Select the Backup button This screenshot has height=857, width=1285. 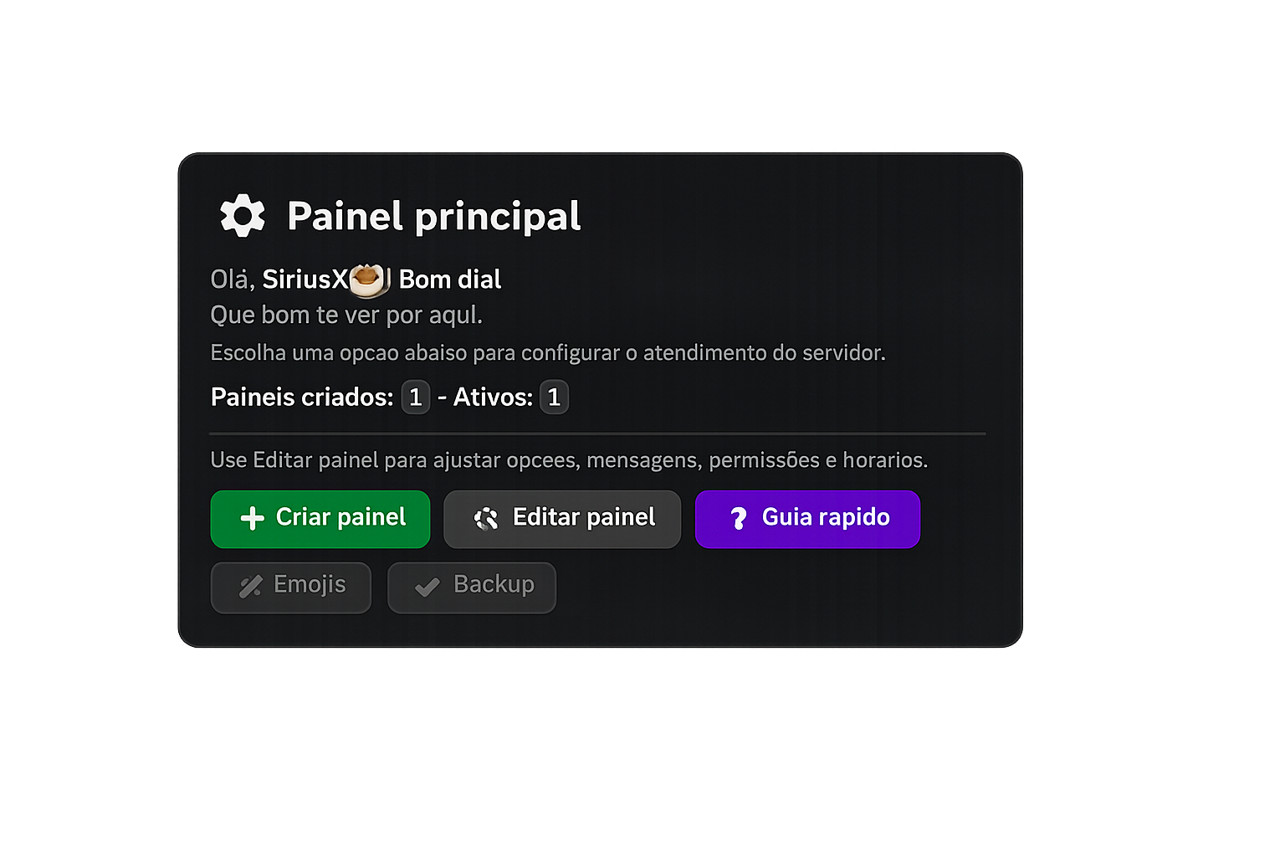[472, 587]
